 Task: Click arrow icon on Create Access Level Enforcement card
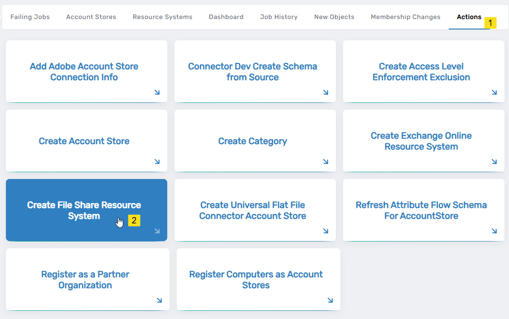[494, 92]
